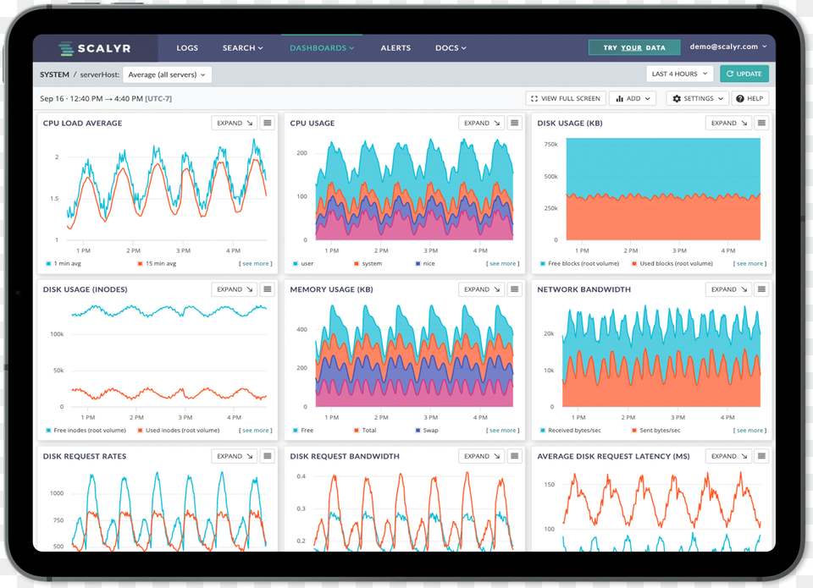813x588 pixels.
Task: Click see more under Disk Usage (KB)
Action: 749,263
